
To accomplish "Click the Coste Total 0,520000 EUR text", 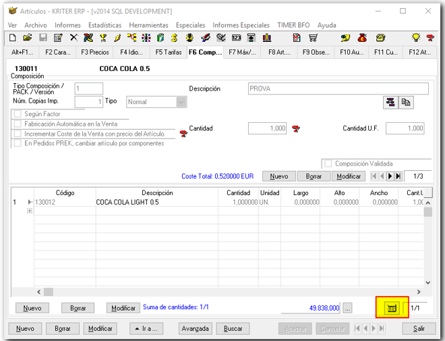I will [217, 176].
